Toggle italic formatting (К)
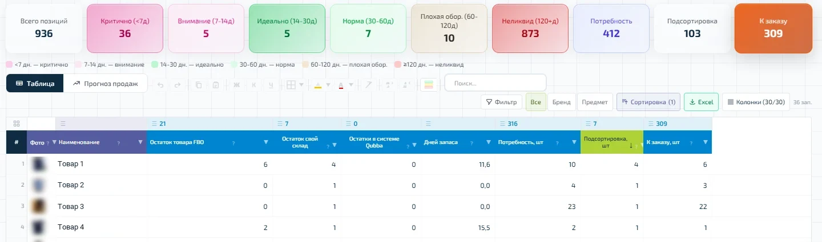 254,85
